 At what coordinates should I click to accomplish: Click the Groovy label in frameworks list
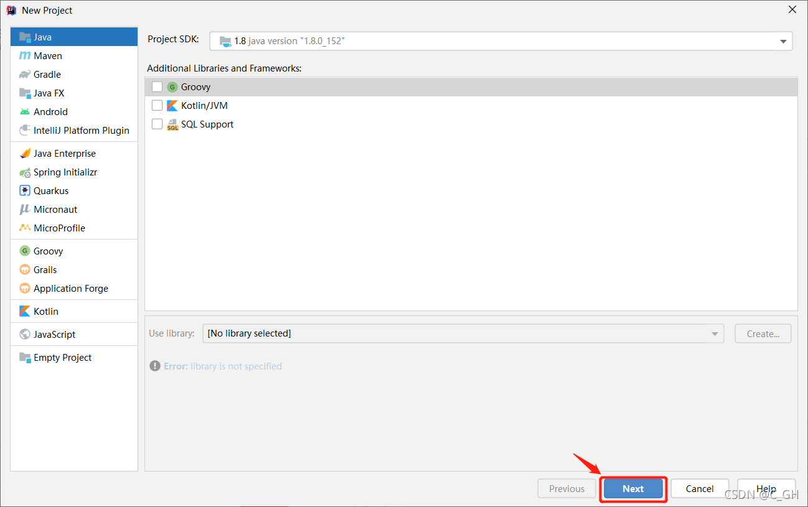pyautogui.click(x=195, y=87)
